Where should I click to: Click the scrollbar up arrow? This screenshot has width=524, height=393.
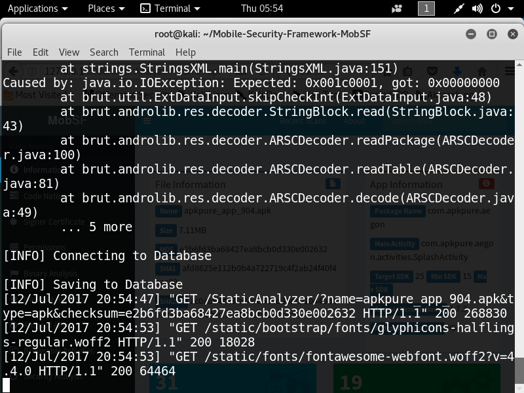point(519,64)
